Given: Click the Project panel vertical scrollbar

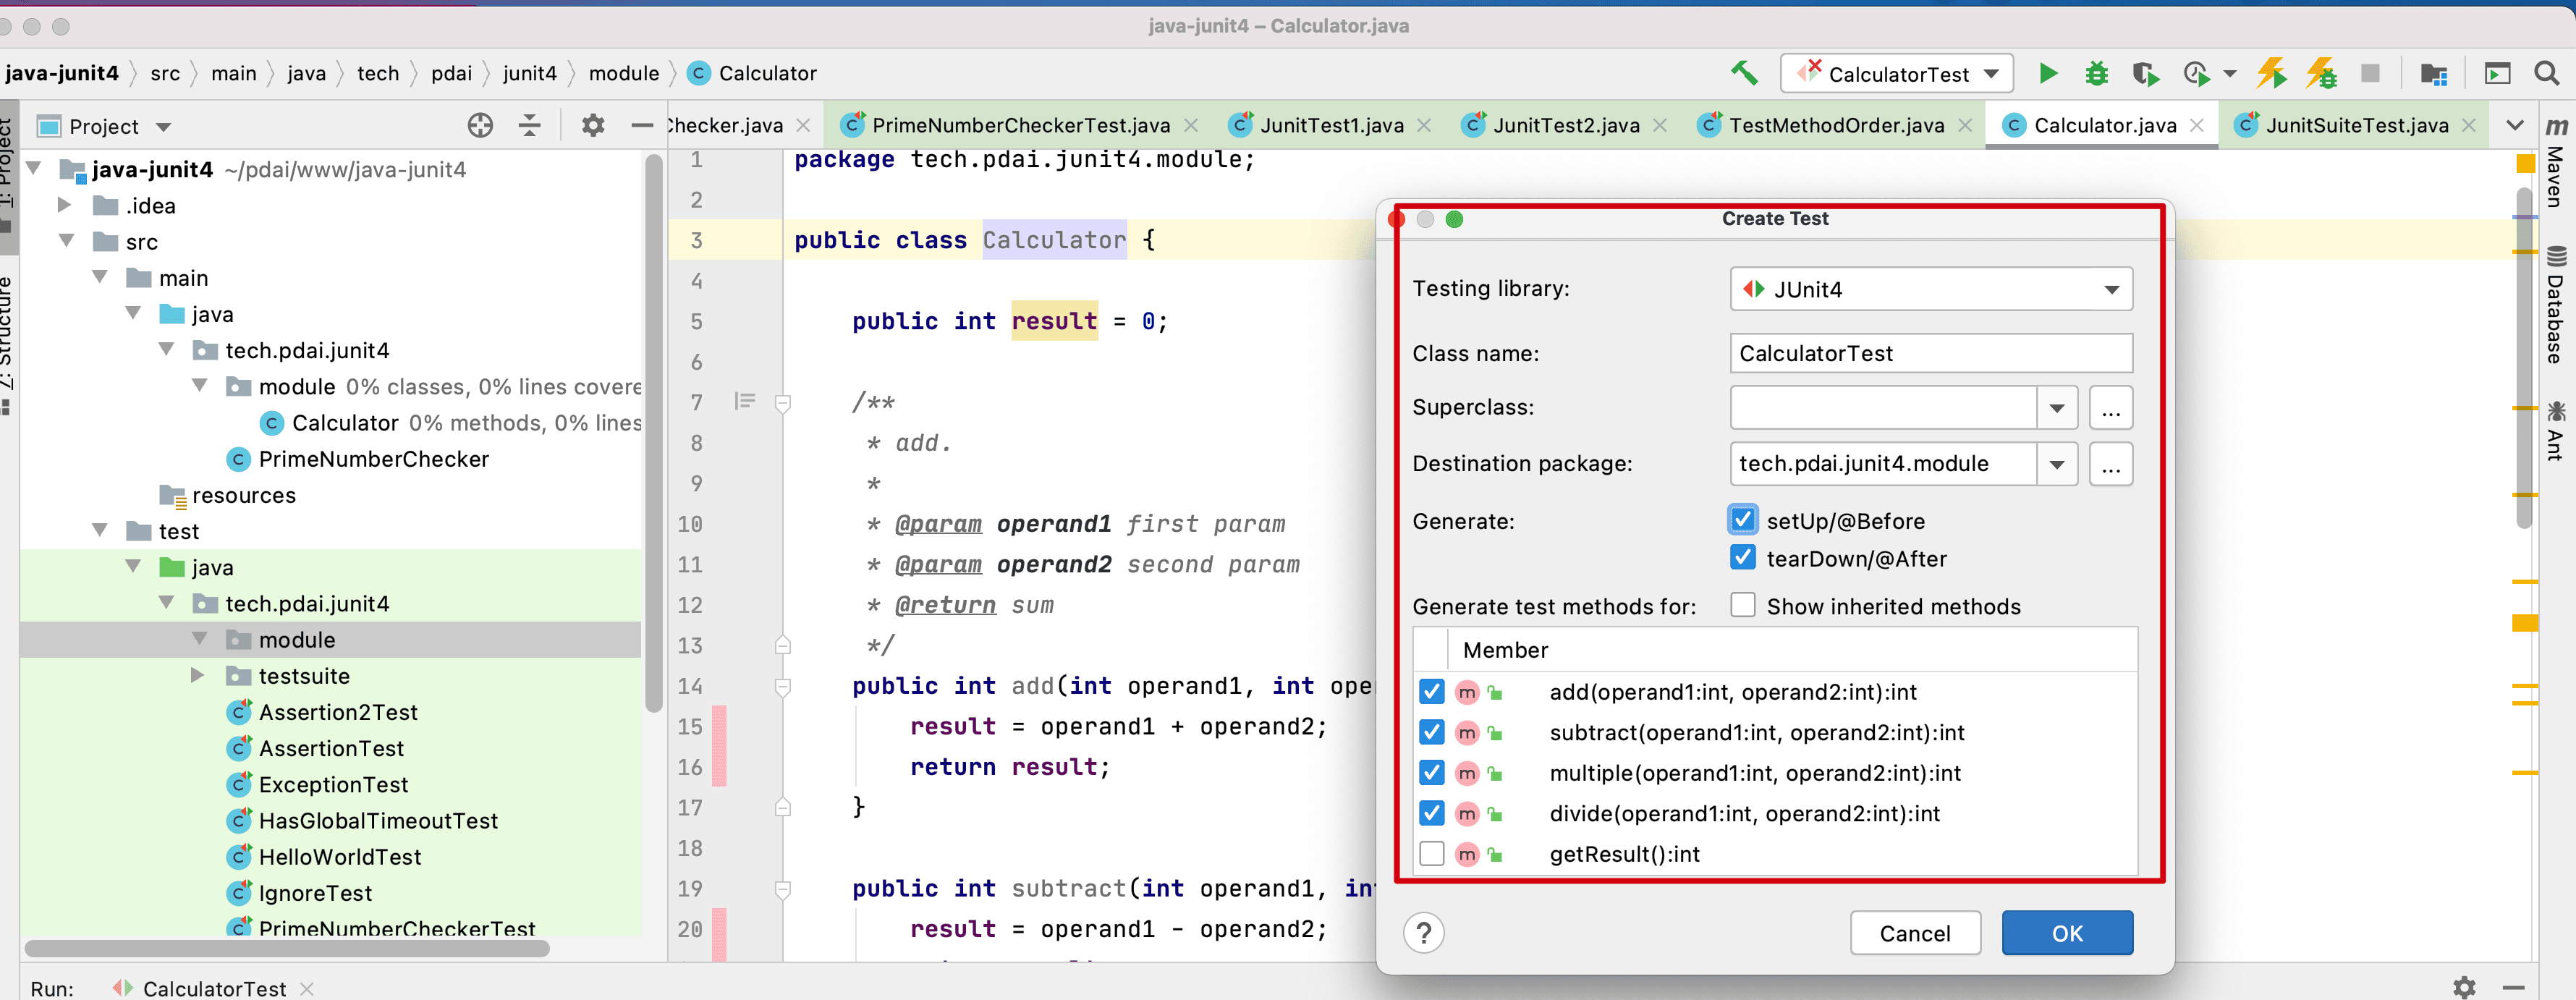Looking at the screenshot, I should (654, 430).
